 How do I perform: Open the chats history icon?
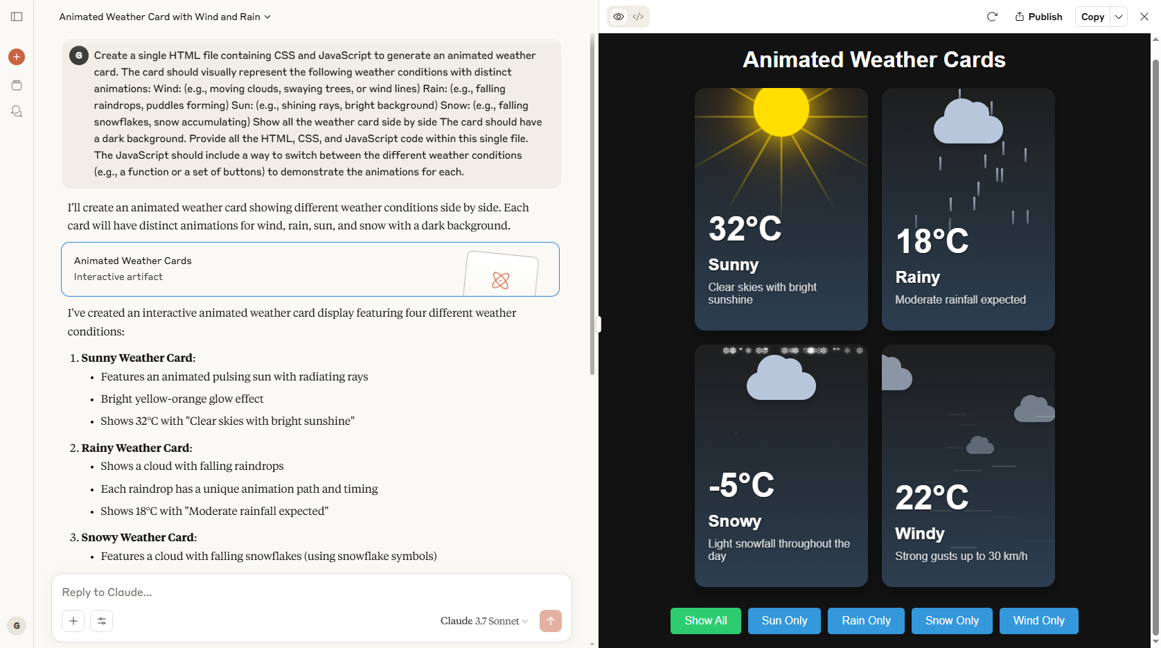click(x=17, y=111)
